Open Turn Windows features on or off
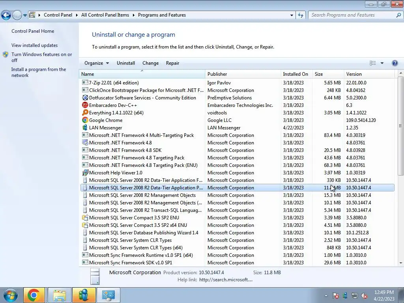 pyautogui.click(x=41, y=57)
